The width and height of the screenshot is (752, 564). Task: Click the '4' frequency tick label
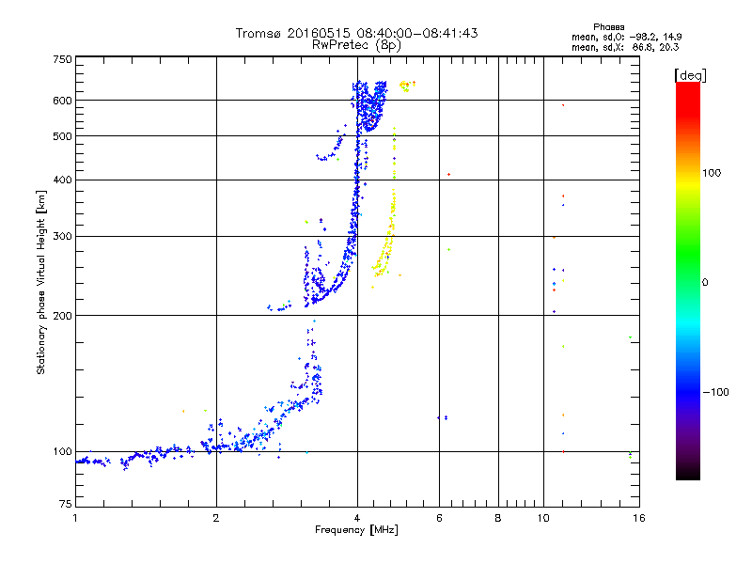click(x=357, y=518)
